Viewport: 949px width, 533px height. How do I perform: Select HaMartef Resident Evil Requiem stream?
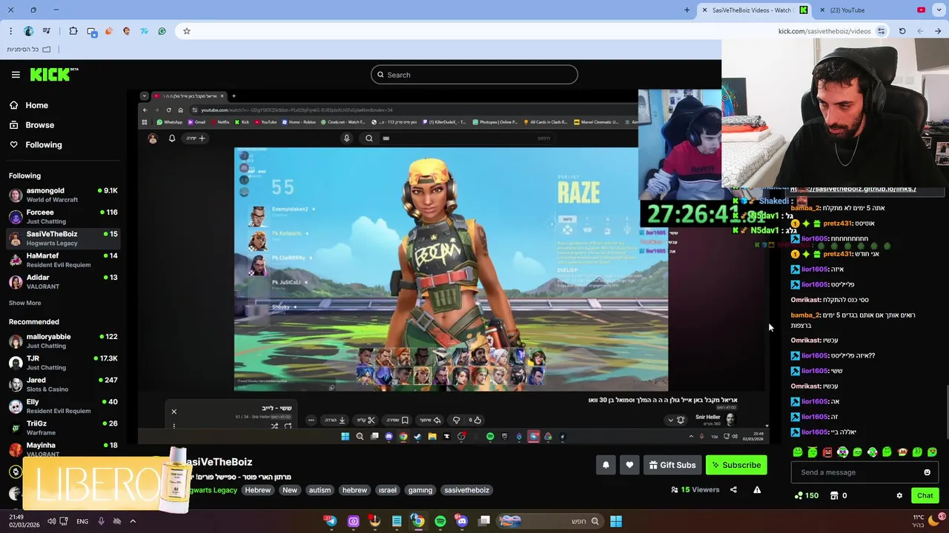coord(63,260)
